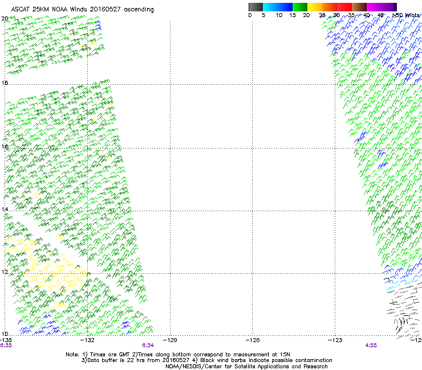Click the 'Times are GMT' note line

pos(178,355)
